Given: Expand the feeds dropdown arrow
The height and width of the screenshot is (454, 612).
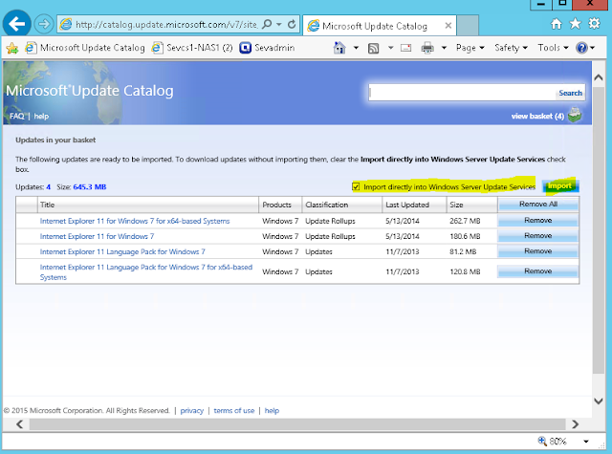Looking at the screenshot, I should coord(390,48).
